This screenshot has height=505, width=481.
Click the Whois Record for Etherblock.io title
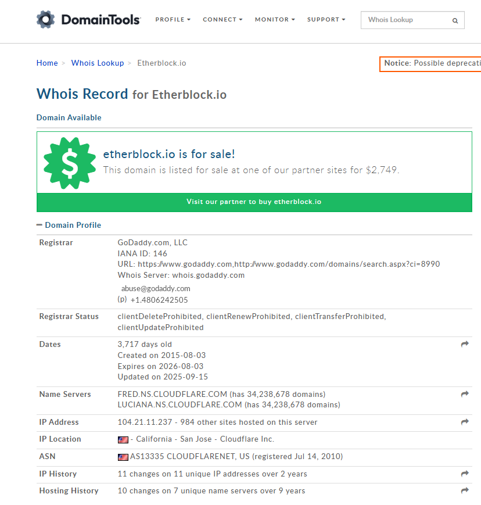(x=131, y=94)
